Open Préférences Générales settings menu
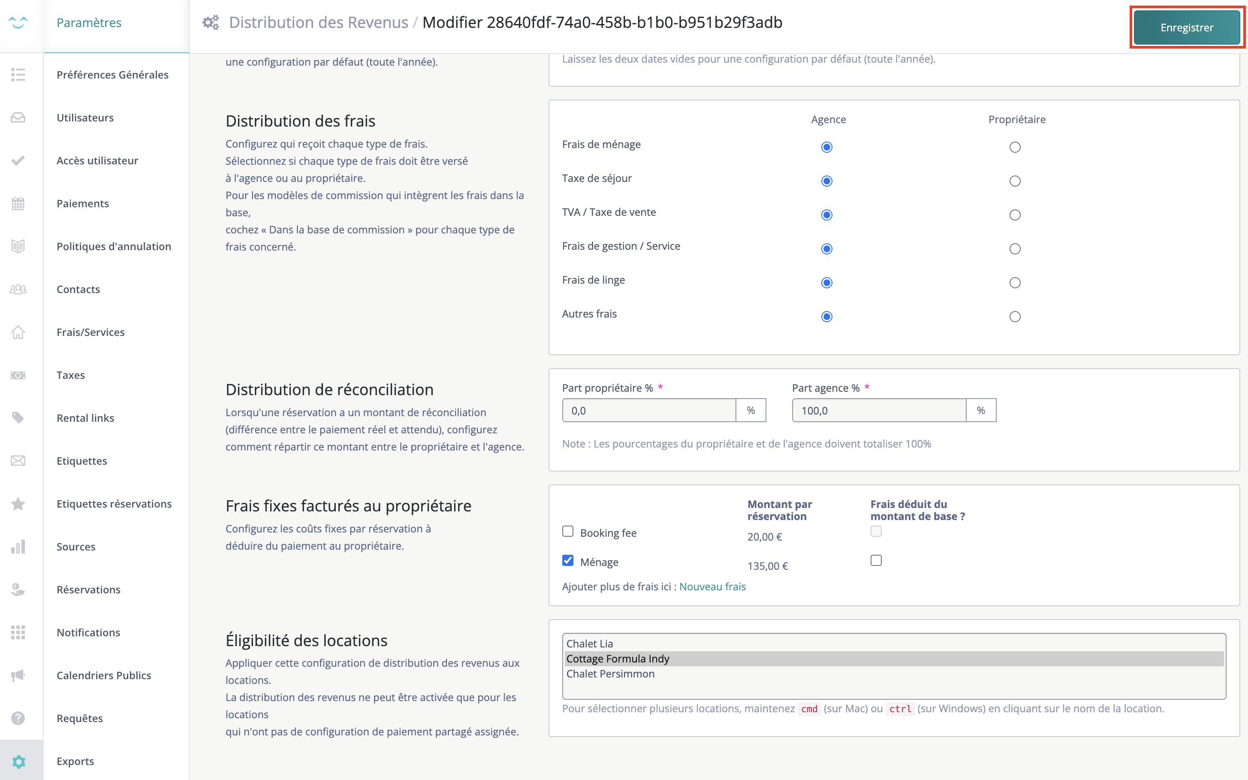The height and width of the screenshot is (780, 1248). click(x=112, y=75)
